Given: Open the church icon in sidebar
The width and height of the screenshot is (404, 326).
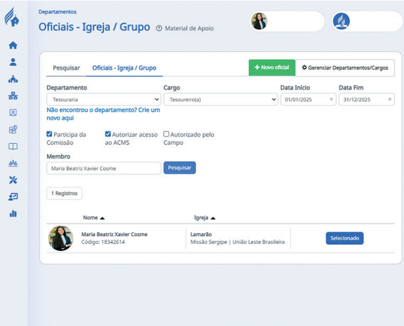Looking at the screenshot, I should (13, 79).
